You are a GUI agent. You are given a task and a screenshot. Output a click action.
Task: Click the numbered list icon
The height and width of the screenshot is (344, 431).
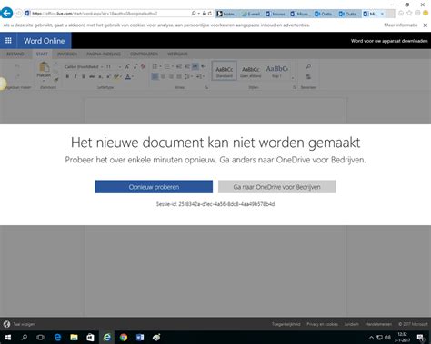(167, 66)
